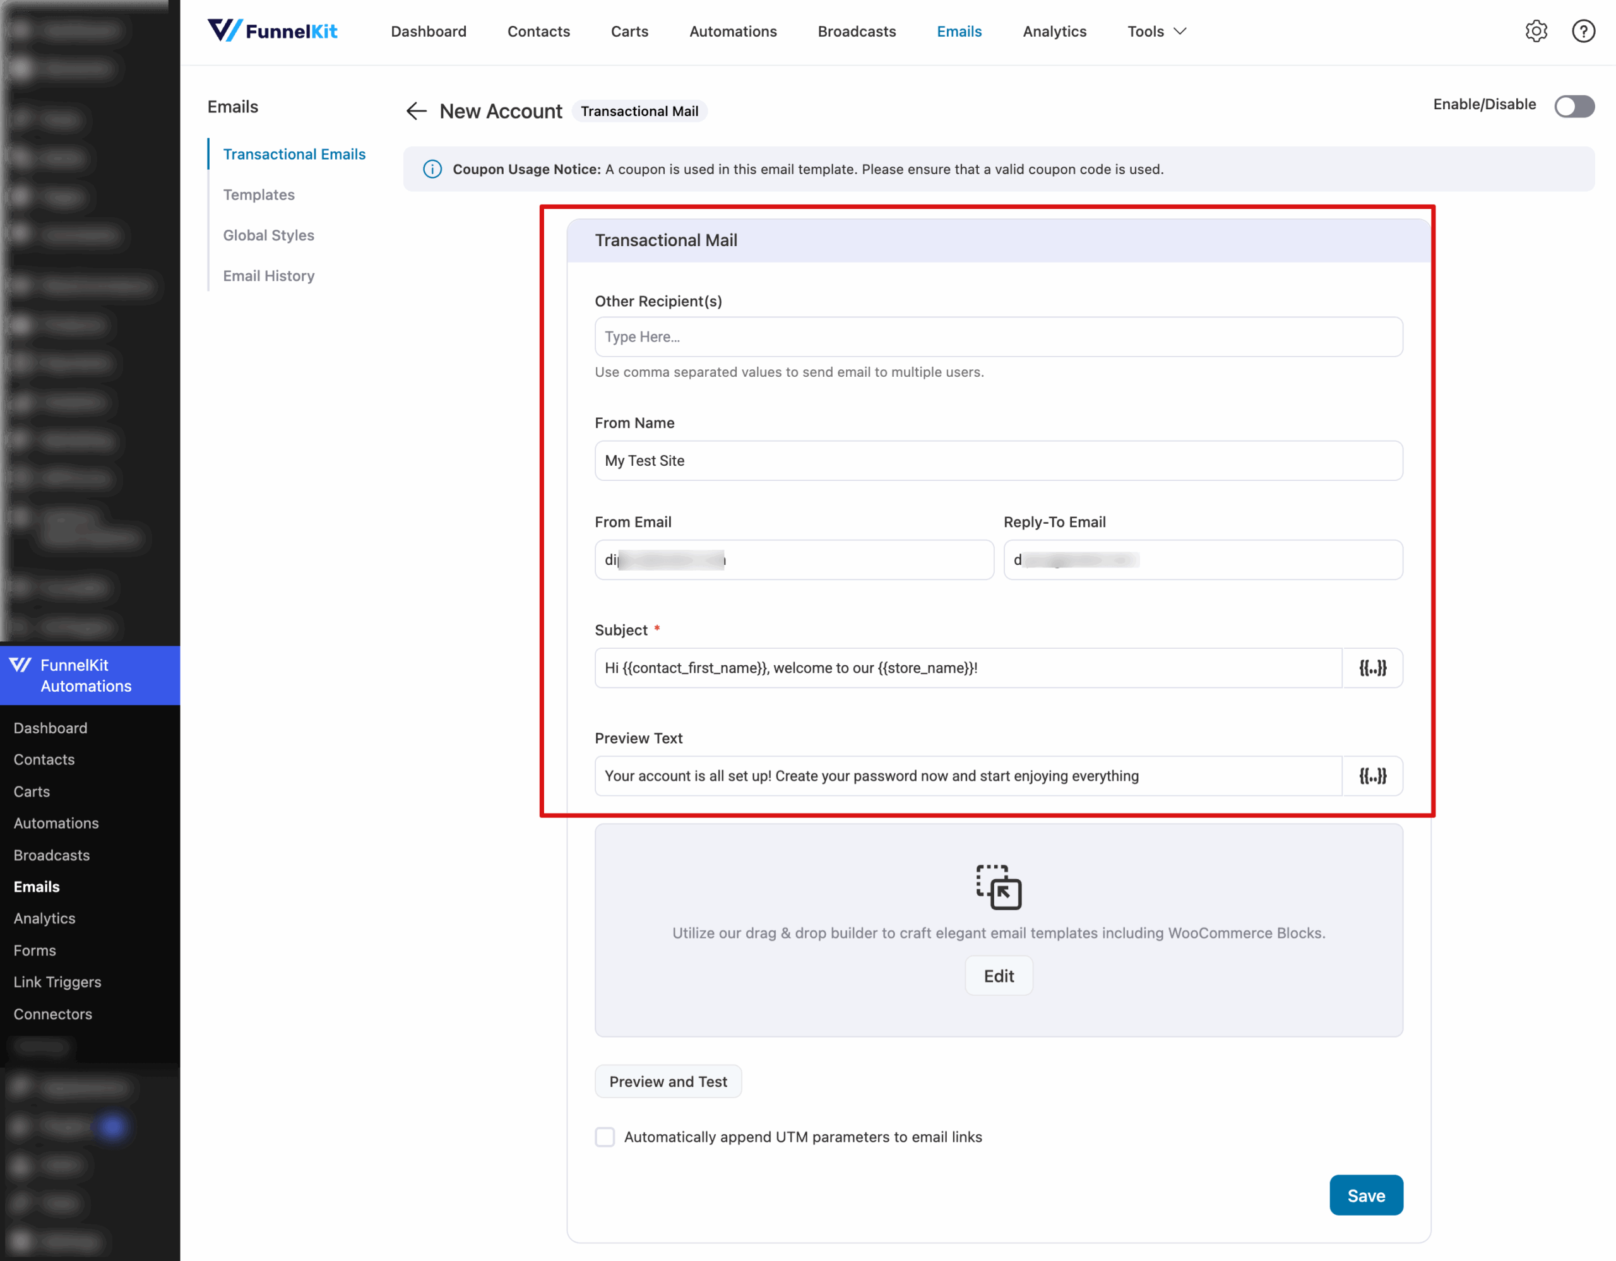Open the Broadcasts page from the top navigation
The image size is (1616, 1261).
856,31
